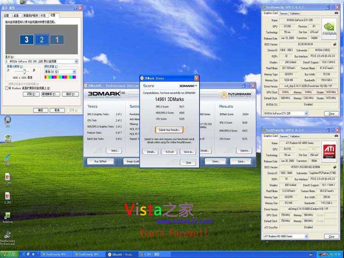344x258 pixels.
Task: Switch to the 主题 tab in Display Properties
Action: (6, 15)
